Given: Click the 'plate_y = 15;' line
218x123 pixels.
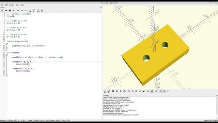Looking at the screenshot, I should coord(14,30).
